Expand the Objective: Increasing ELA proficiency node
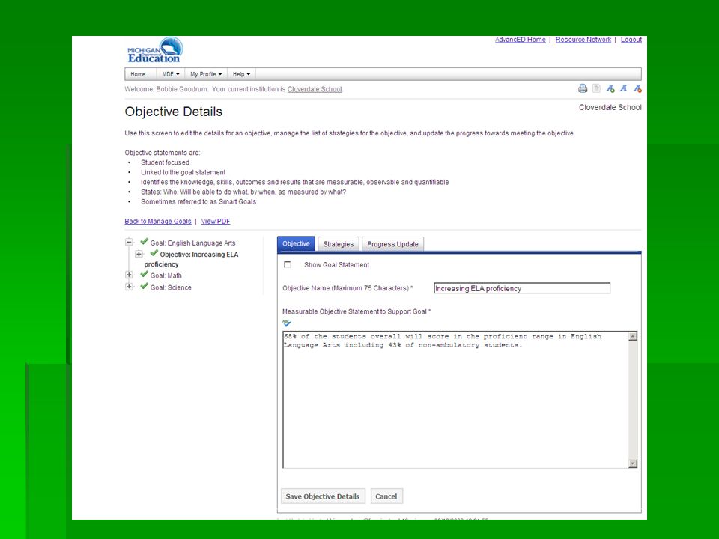 tap(139, 254)
